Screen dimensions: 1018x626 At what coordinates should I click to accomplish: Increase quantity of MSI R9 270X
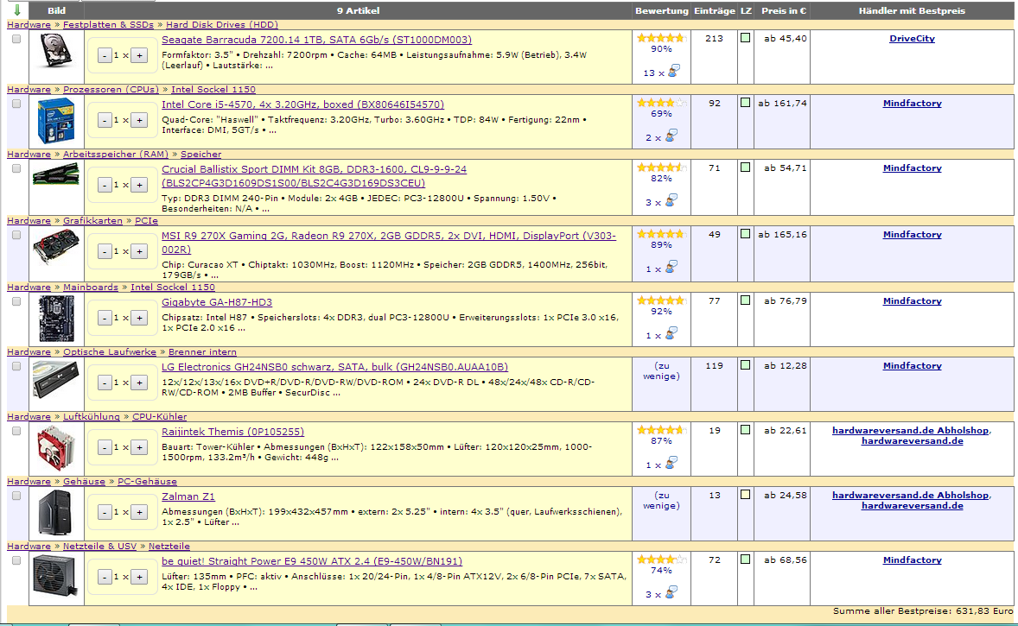[139, 252]
